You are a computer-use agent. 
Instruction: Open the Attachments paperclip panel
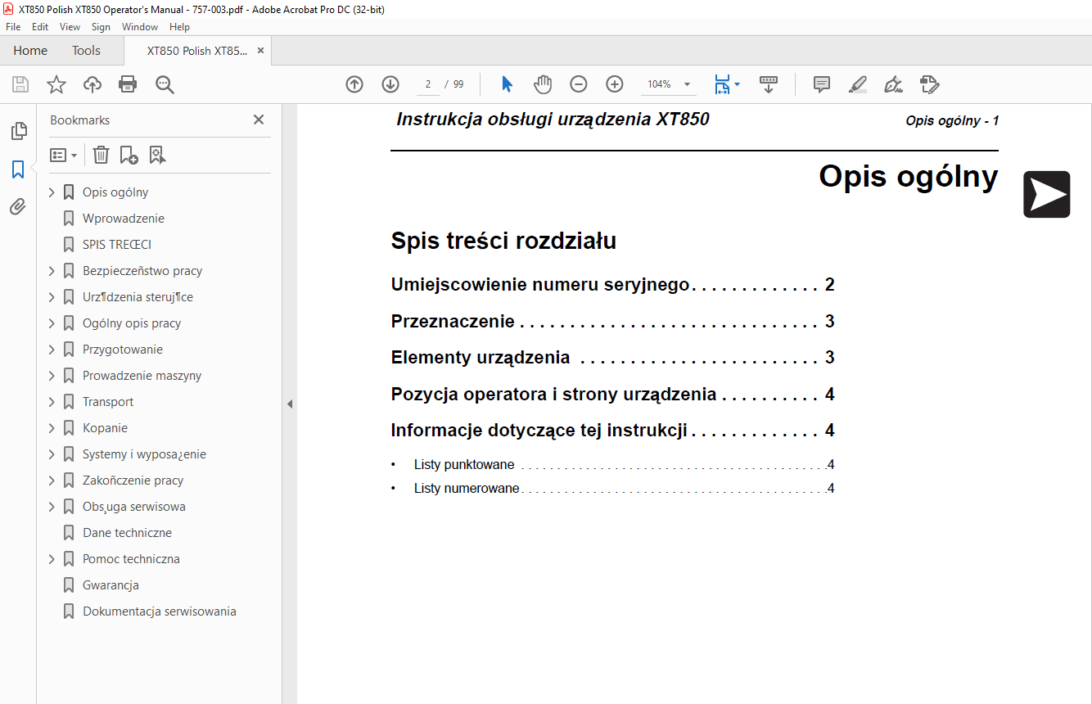click(18, 206)
